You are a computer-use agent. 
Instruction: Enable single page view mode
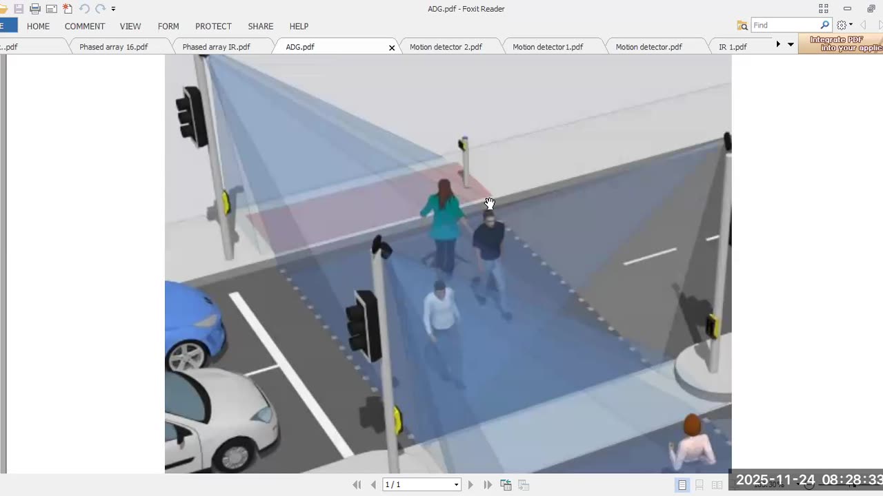click(x=682, y=485)
